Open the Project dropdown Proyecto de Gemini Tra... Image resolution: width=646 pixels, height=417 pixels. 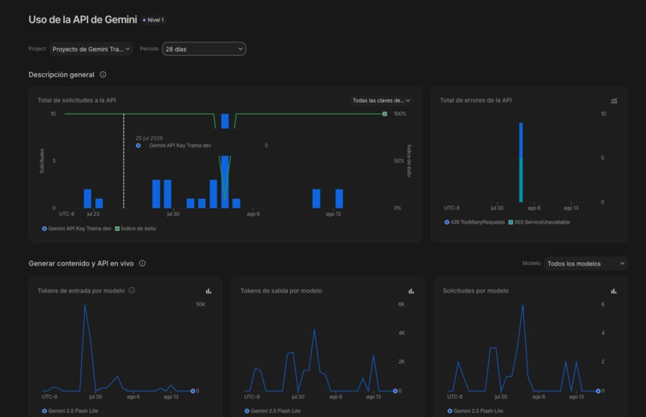[91, 49]
